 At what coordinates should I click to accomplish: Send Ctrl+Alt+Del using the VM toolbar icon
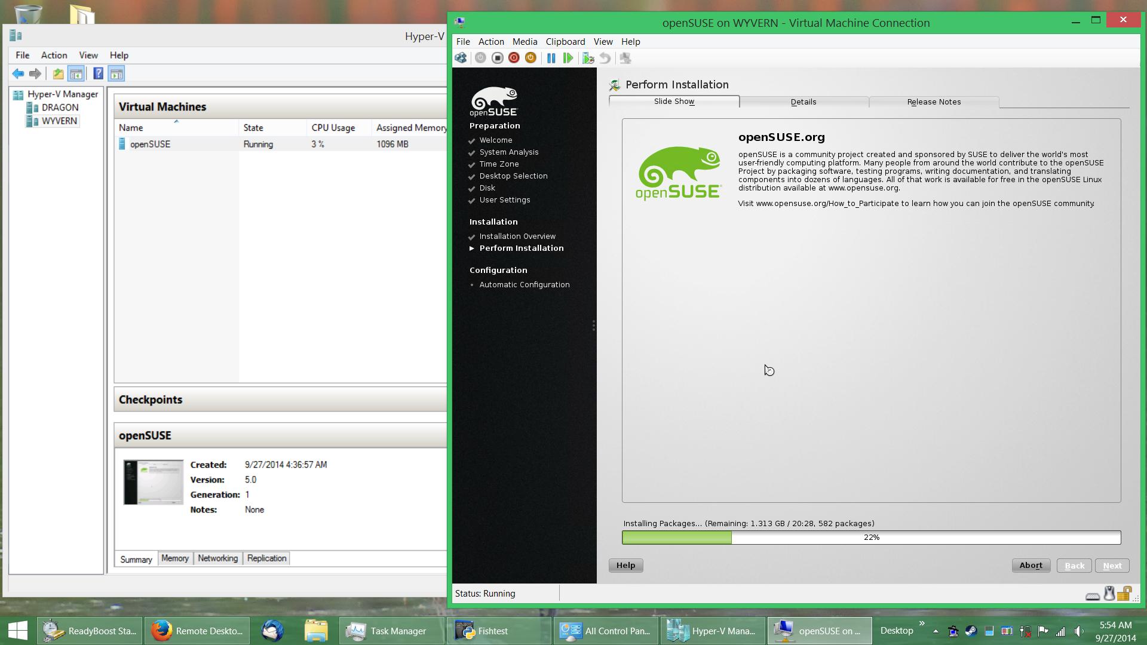point(461,58)
